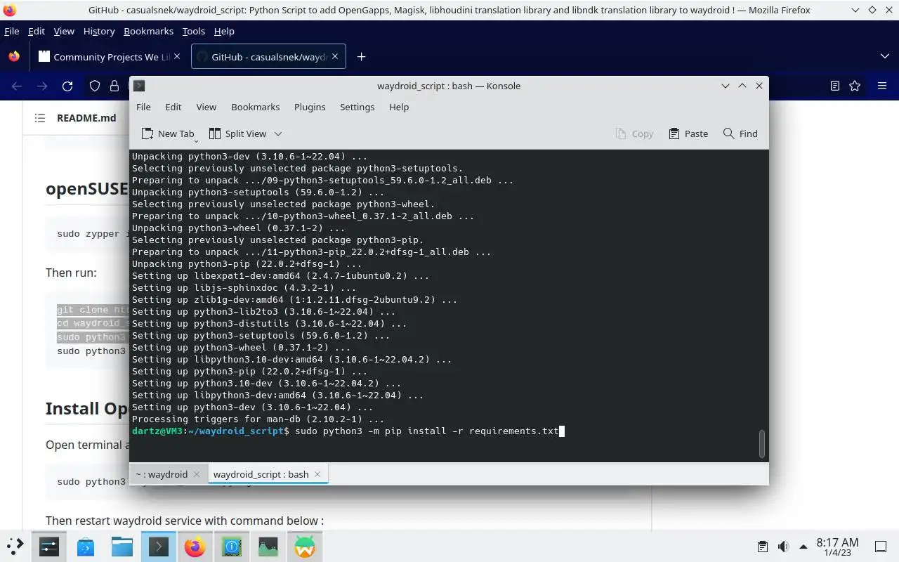The width and height of the screenshot is (899, 562).
Task: Open the KDE application launcher
Action: [x=15, y=547]
